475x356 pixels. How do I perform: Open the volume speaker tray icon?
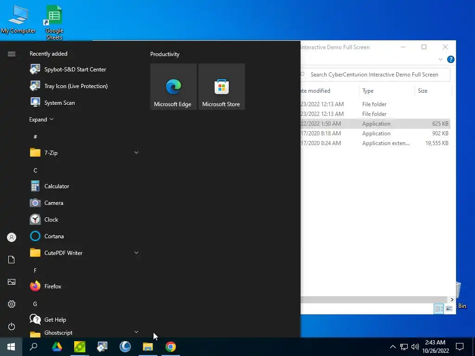coord(415,347)
